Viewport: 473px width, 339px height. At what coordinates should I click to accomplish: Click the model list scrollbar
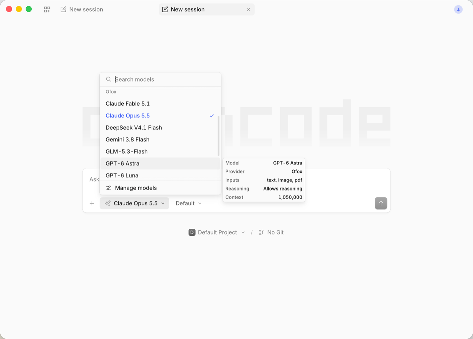pos(219,136)
